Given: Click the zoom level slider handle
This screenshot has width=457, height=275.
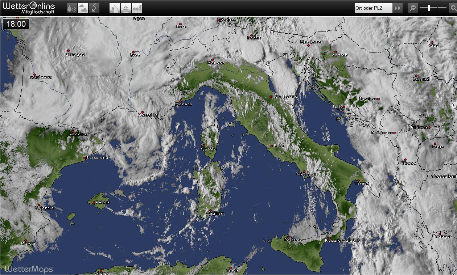Looking at the screenshot, I should (x=429, y=8).
